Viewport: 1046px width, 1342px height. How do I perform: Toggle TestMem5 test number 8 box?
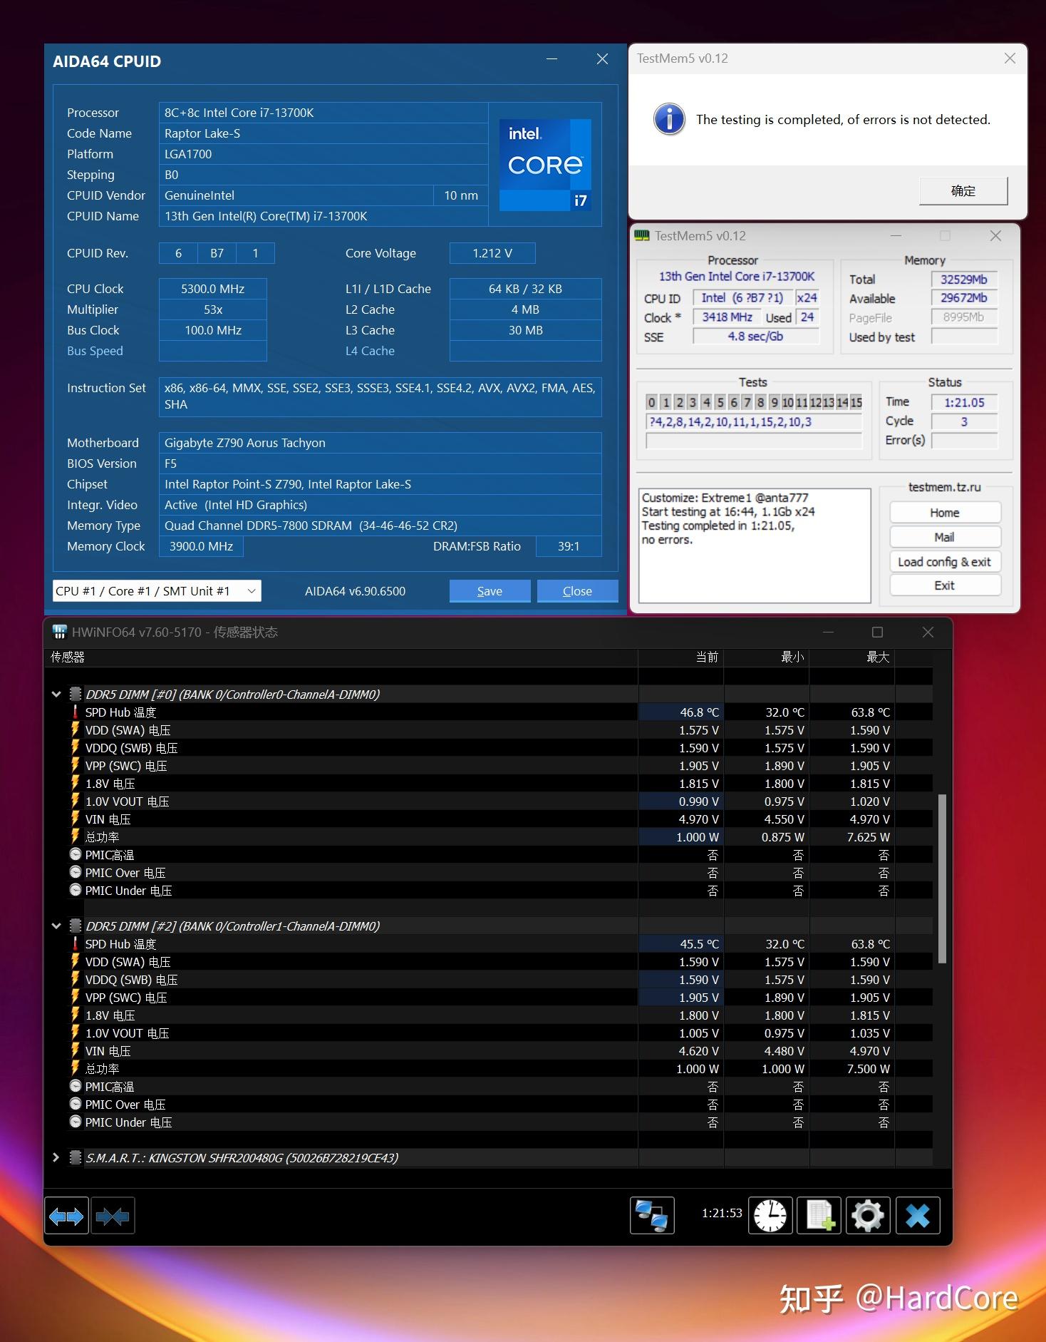point(760,402)
